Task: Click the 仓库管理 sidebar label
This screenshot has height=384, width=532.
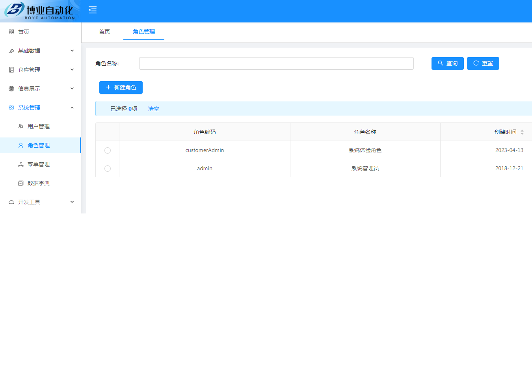Action: (x=29, y=70)
